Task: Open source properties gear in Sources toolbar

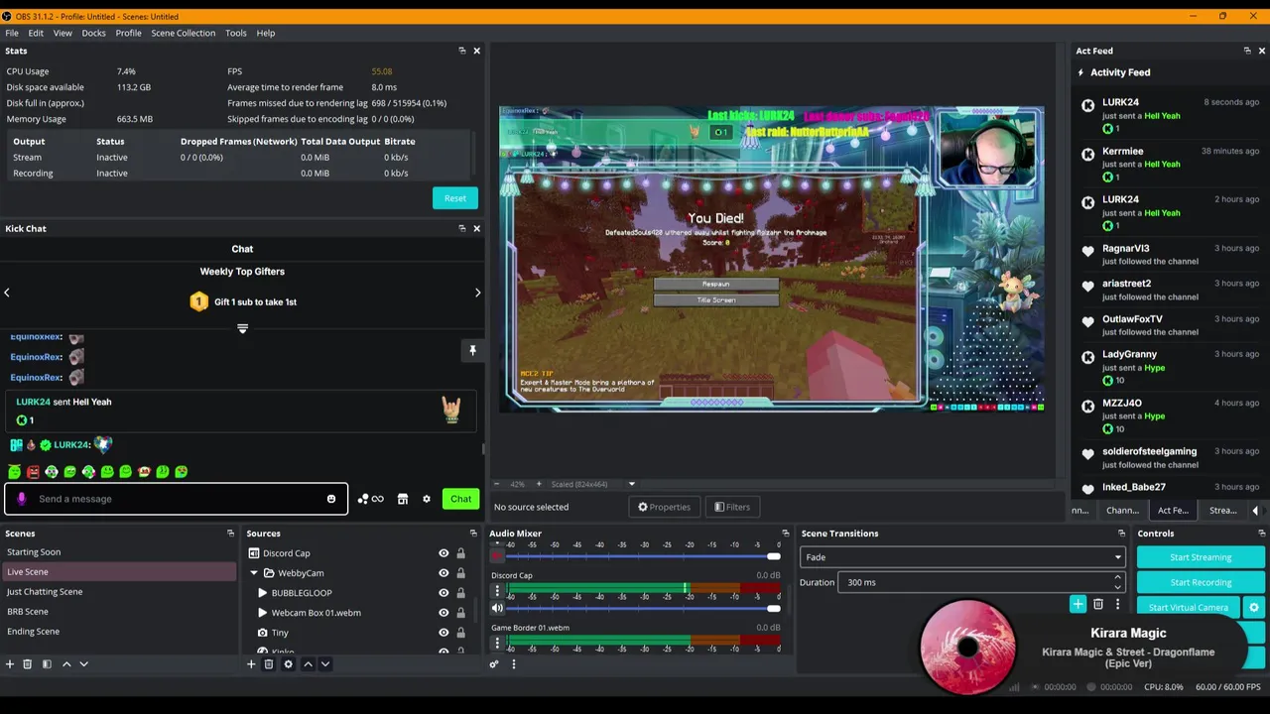Action: coord(289,663)
